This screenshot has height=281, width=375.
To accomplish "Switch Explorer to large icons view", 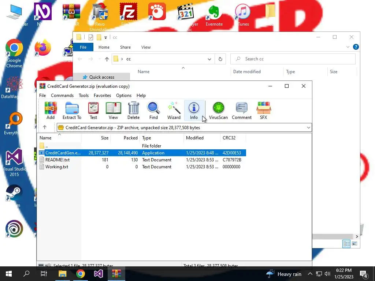I will point(354,243).
